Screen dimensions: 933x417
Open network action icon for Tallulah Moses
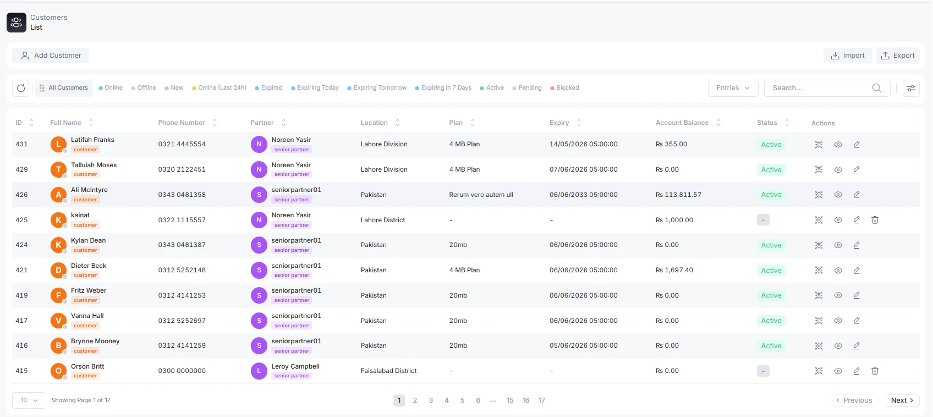(x=819, y=170)
